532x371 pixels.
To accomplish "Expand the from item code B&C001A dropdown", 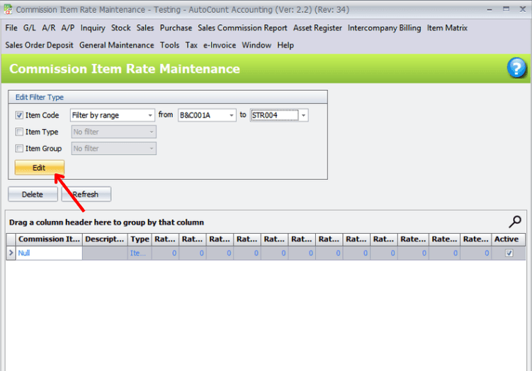I will point(230,115).
